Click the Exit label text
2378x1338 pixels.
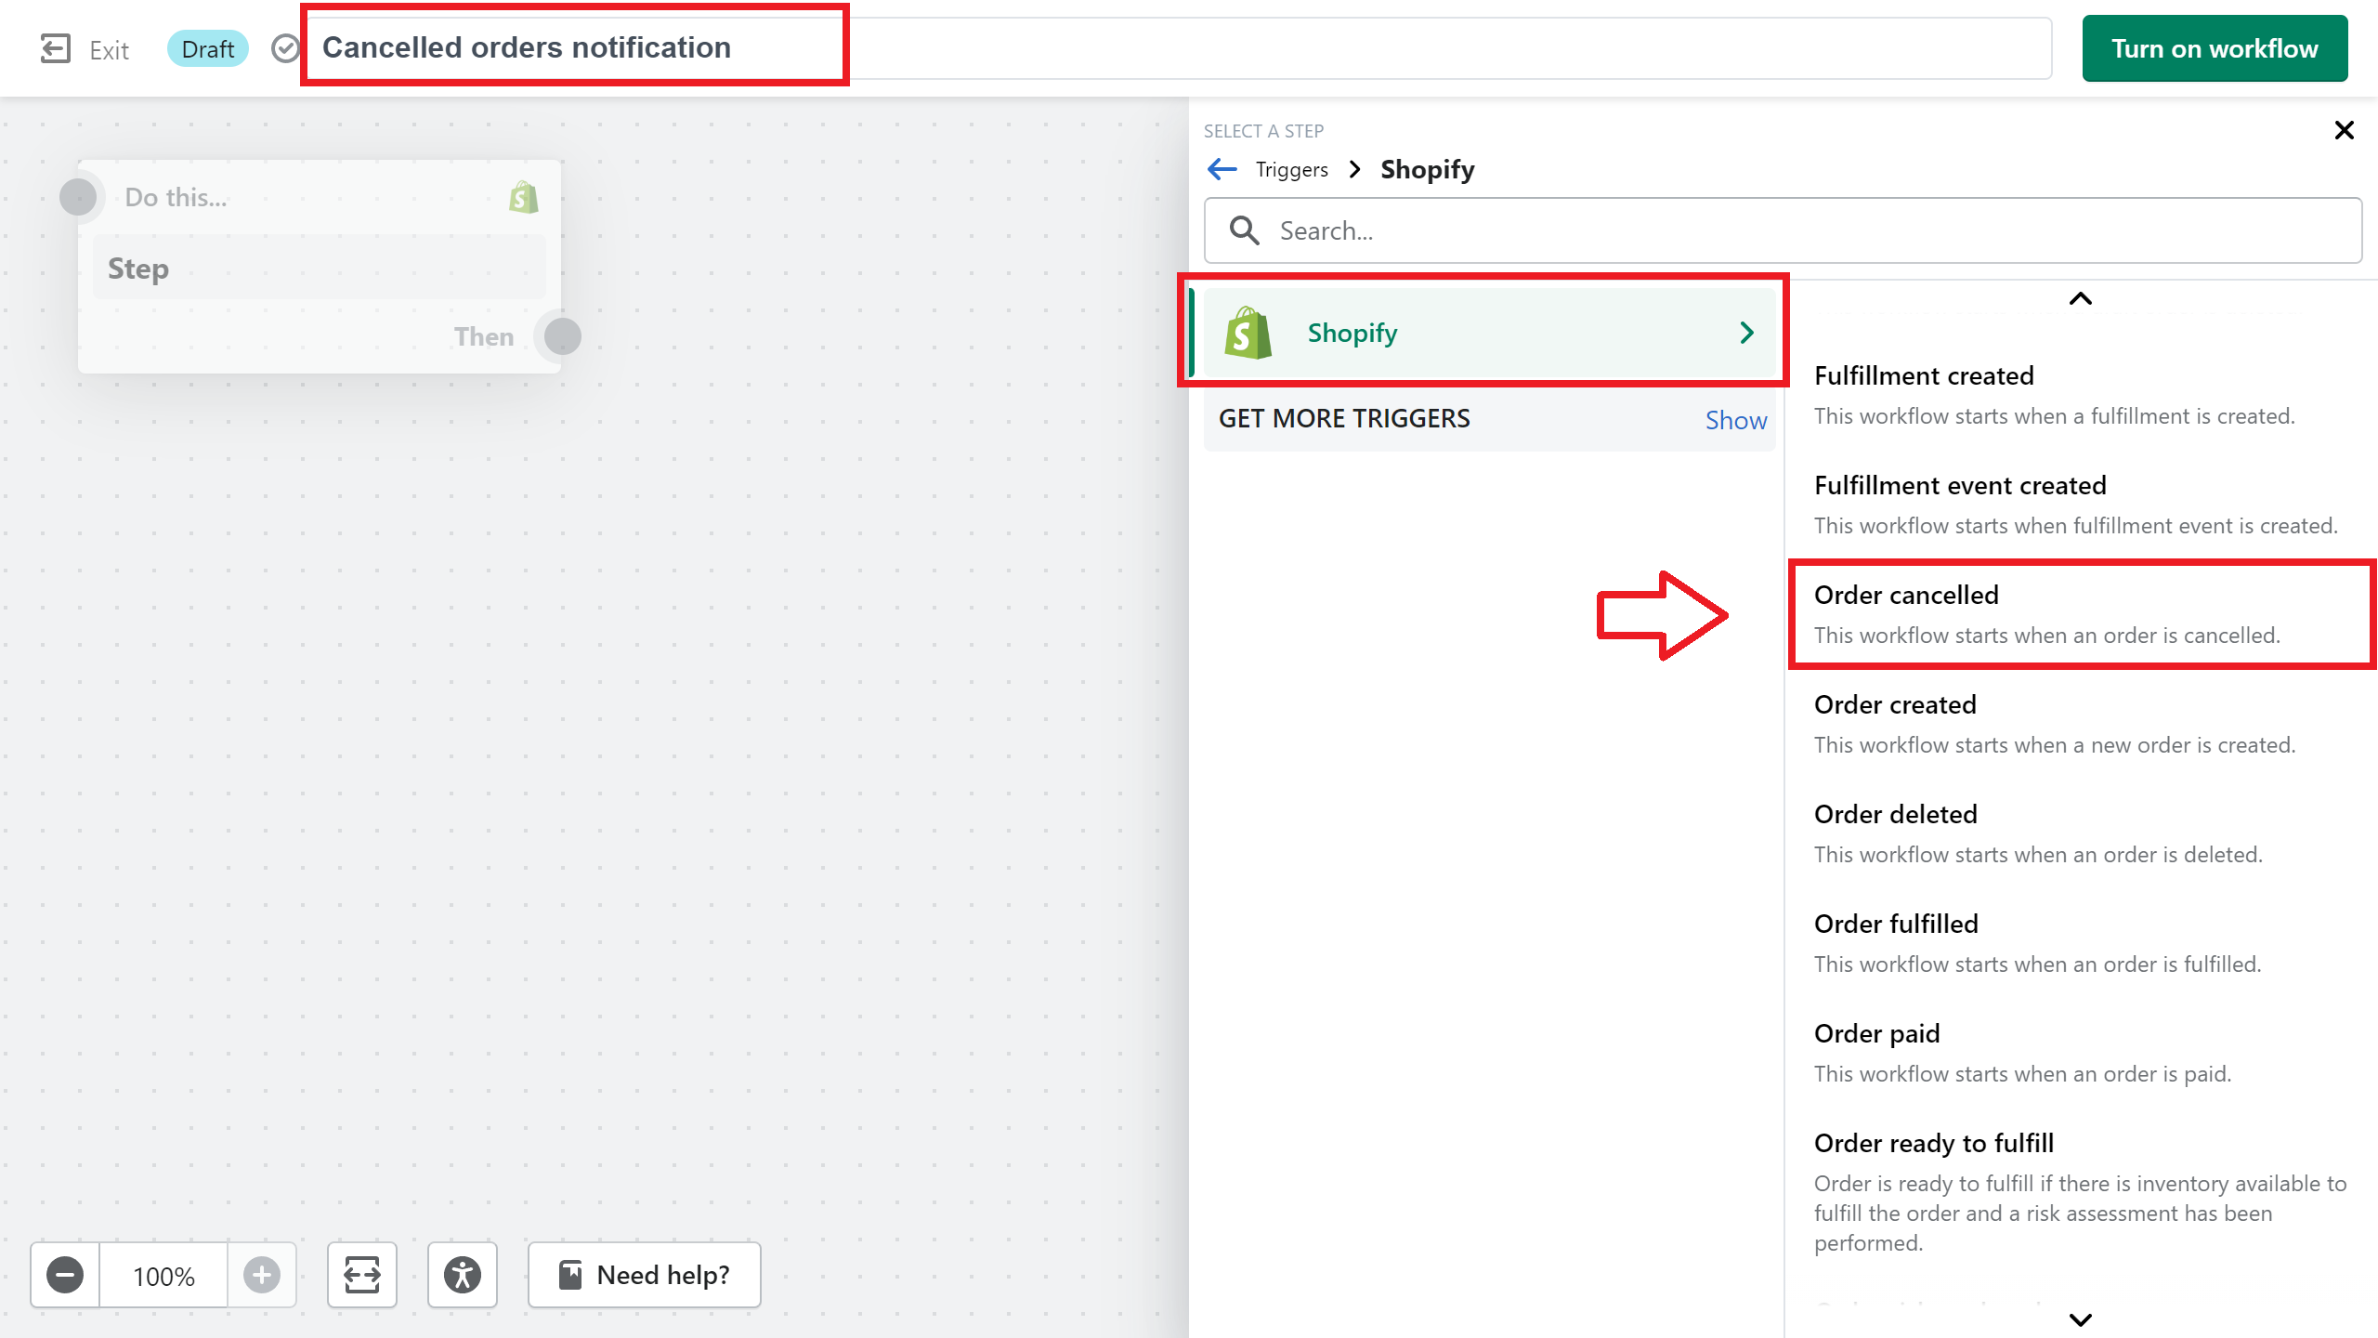coord(109,50)
